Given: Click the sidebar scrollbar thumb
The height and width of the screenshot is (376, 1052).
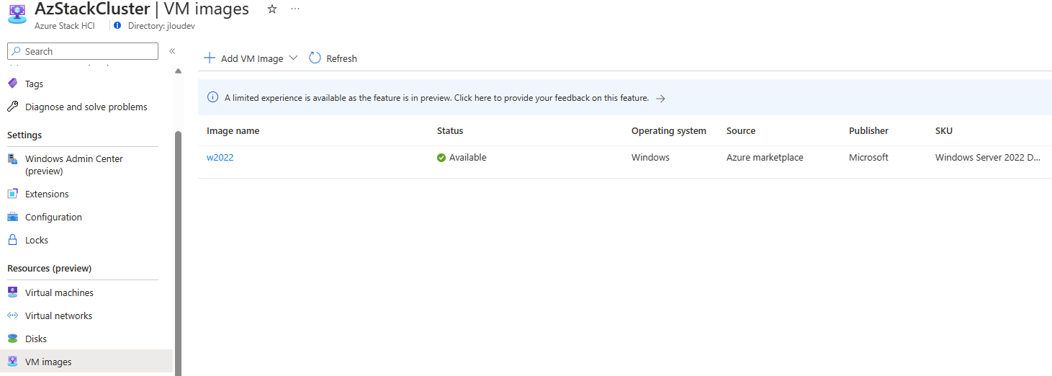Looking at the screenshot, I should click(178, 252).
